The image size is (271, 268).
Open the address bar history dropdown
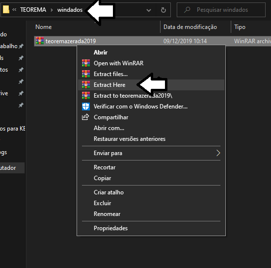click(149, 10)
